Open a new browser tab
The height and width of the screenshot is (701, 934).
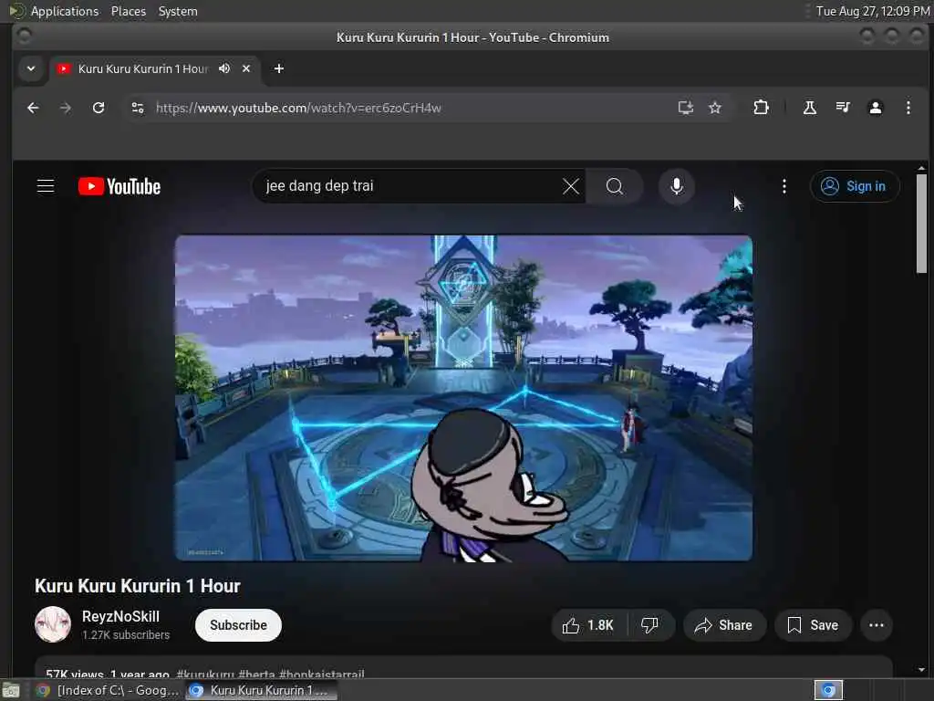coord(279,68)
